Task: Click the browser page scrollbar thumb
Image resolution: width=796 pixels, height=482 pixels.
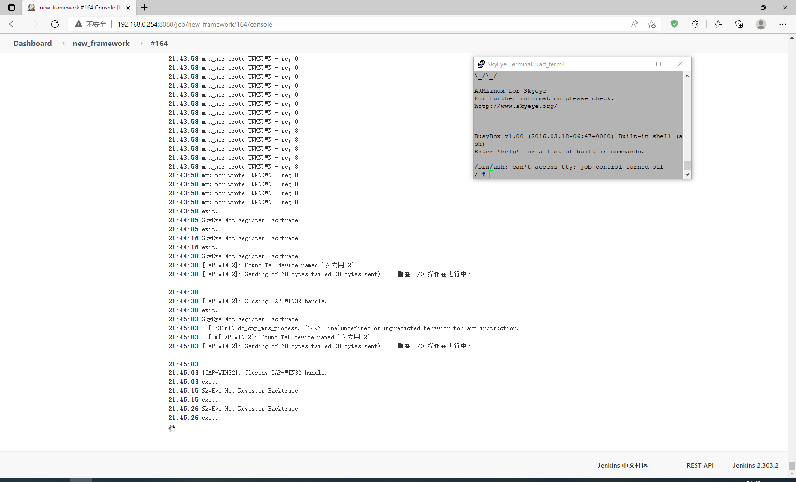Action: 792,466
